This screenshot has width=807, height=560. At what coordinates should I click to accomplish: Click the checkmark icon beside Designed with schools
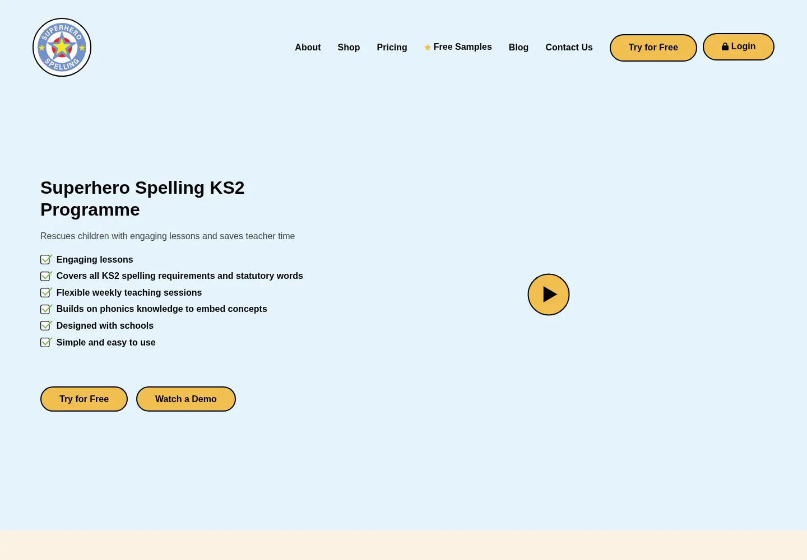point(47,325)
